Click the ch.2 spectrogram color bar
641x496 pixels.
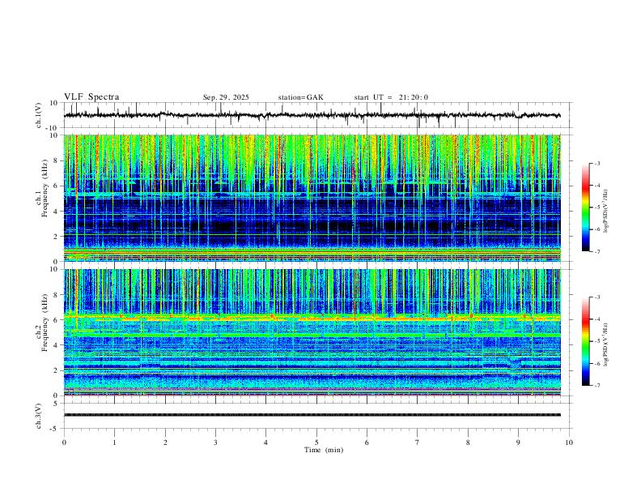[x=585, y=341]
